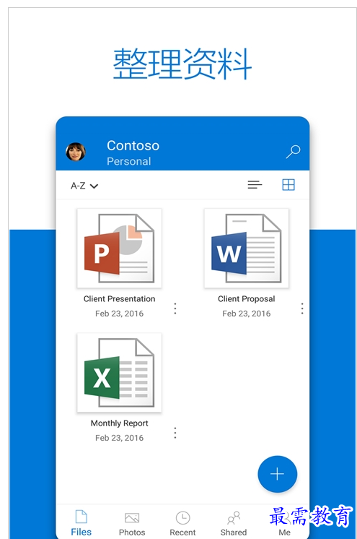Click the Client Proposal file name
Viewport: 357px width, 539px height.
(x=247, y=298)
